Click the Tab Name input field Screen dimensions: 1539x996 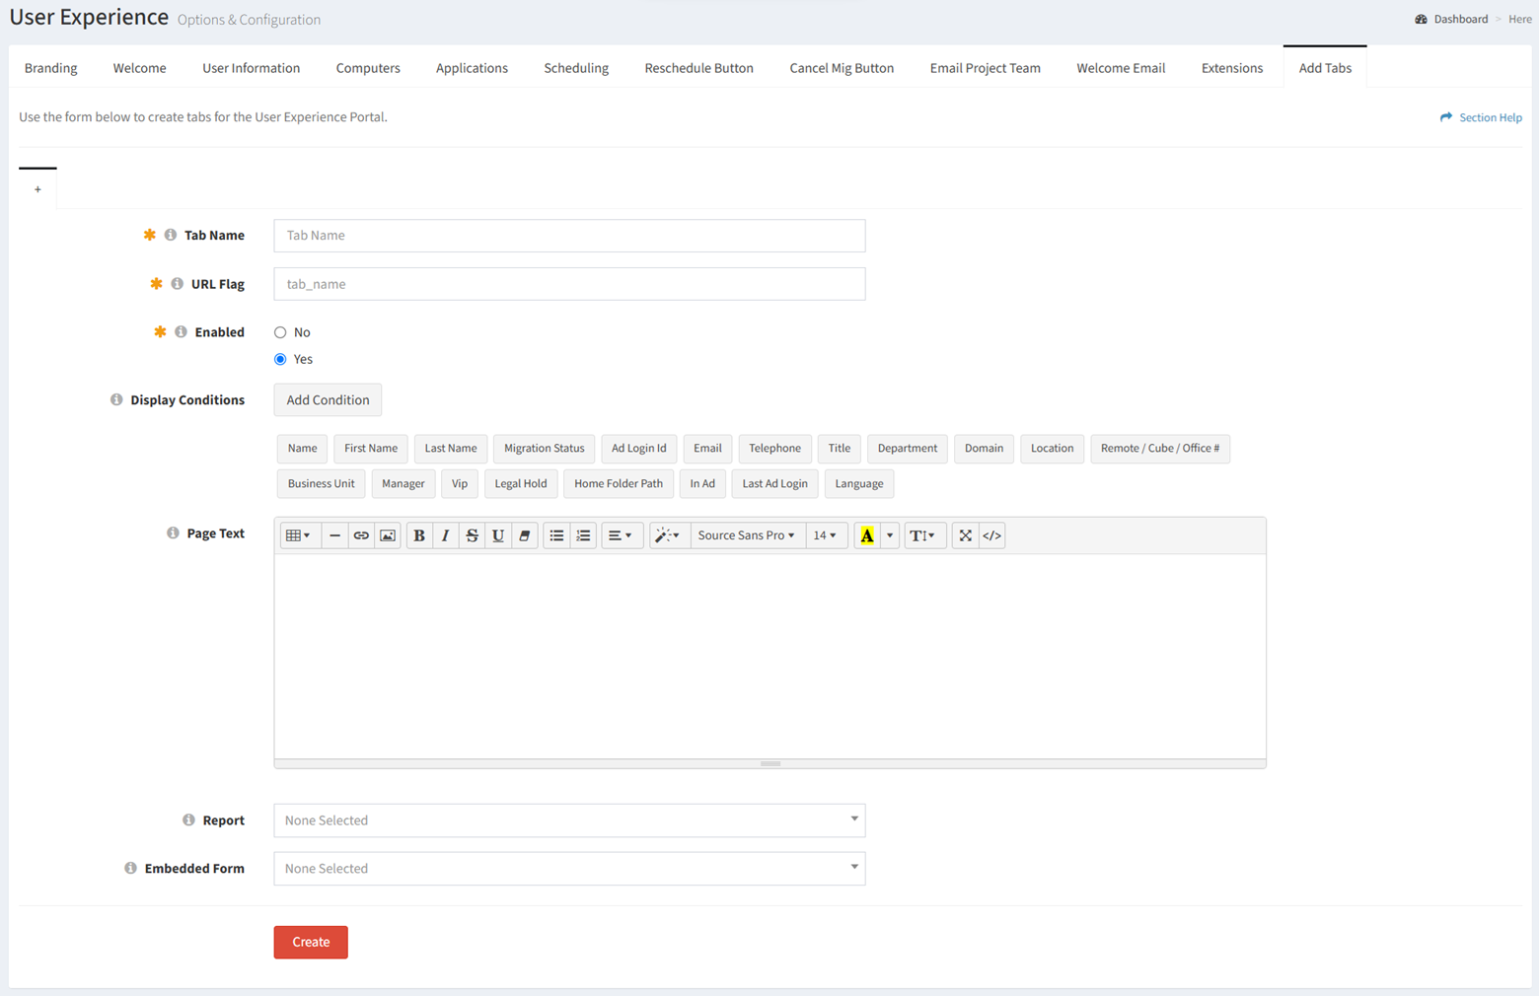point(569,236)
